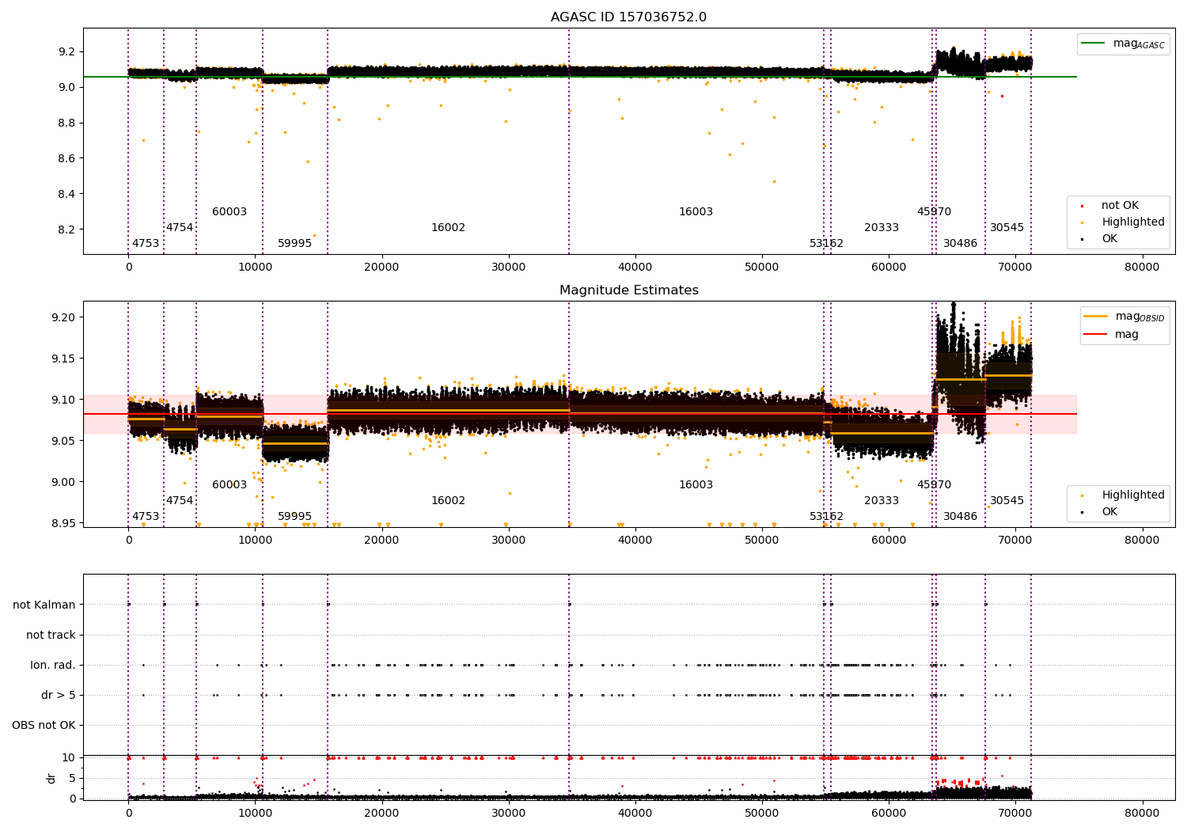The image size is (1187, 831).
Task: Click 'Highlighted' in the Magnitude Estimates legend
Action: click(x=1122, y=495)
